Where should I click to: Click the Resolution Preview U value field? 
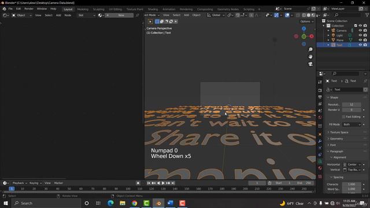[x=351, y=105]
